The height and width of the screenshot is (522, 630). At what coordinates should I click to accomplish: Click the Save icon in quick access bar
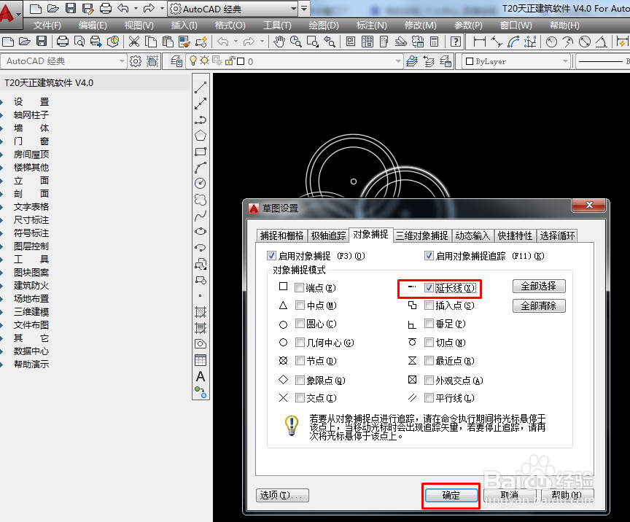71,9
